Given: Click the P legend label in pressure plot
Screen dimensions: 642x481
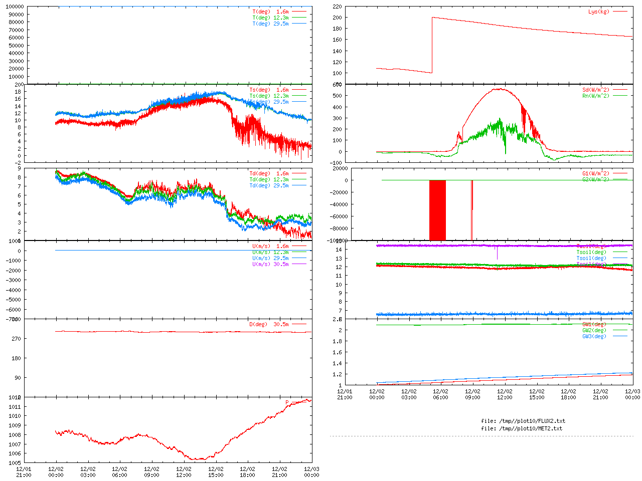Looking at the screenshot, I should click(287, 402).
